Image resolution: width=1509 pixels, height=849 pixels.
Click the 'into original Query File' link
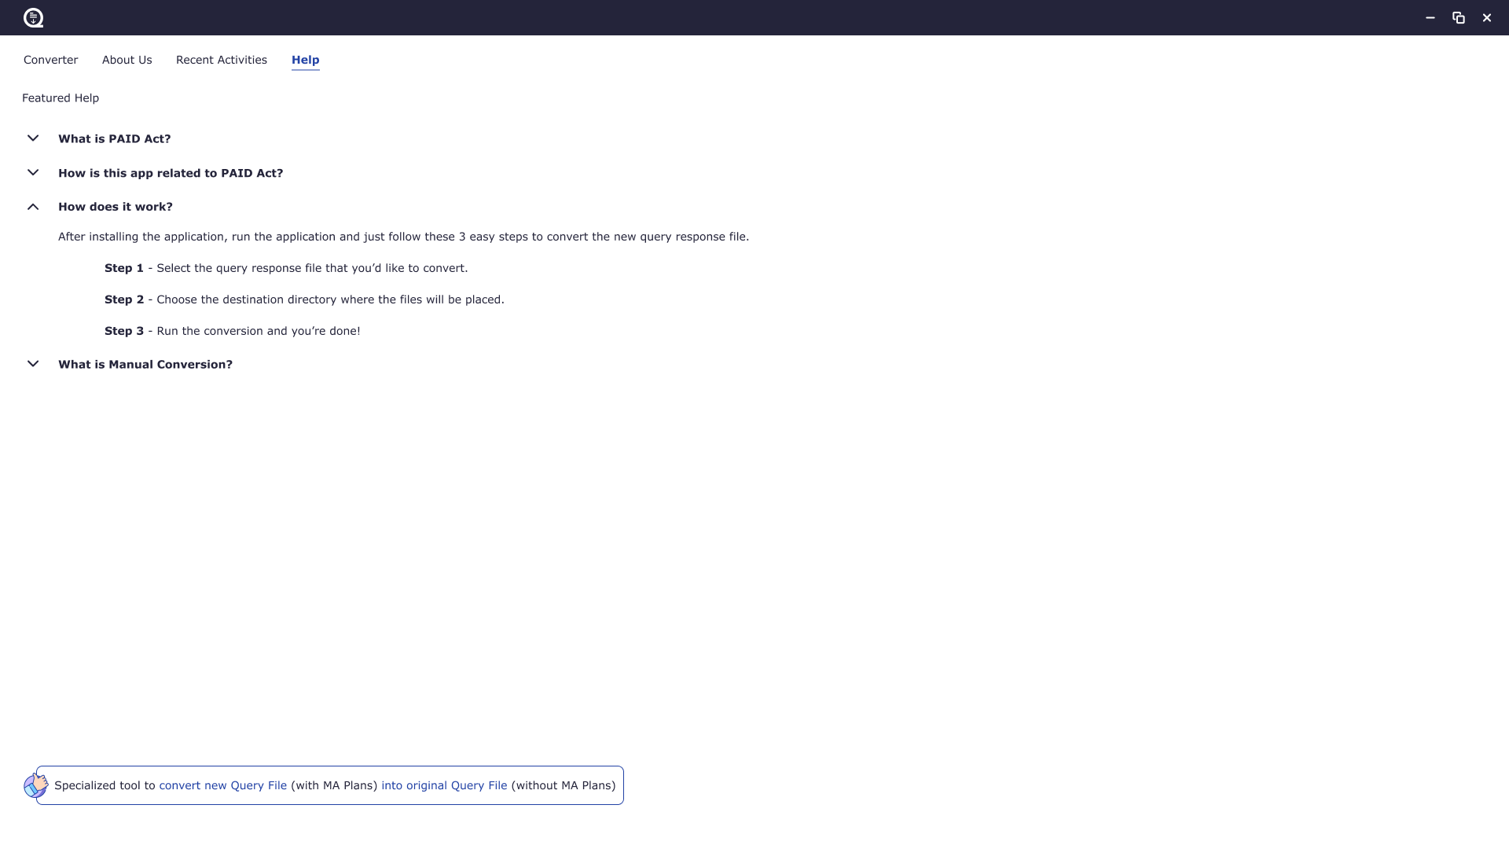[x=444, y=785]
